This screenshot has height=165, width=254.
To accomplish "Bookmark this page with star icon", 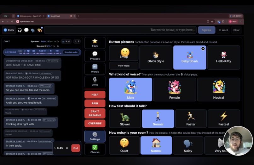I will tap(212, 21).
